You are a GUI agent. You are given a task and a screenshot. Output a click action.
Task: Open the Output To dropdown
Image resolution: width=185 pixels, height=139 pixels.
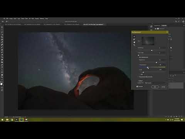(x=155, y=83)
